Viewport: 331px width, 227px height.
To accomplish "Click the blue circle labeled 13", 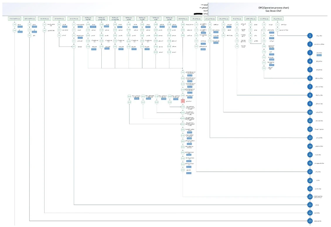I will point(310,137).
